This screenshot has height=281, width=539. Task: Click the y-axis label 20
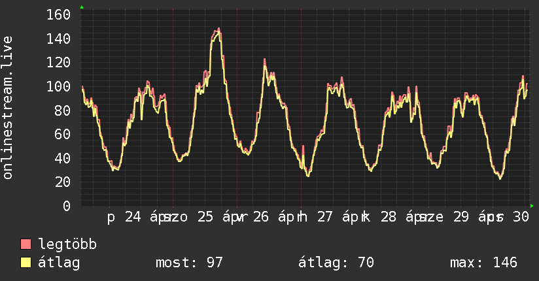point(63,182)
